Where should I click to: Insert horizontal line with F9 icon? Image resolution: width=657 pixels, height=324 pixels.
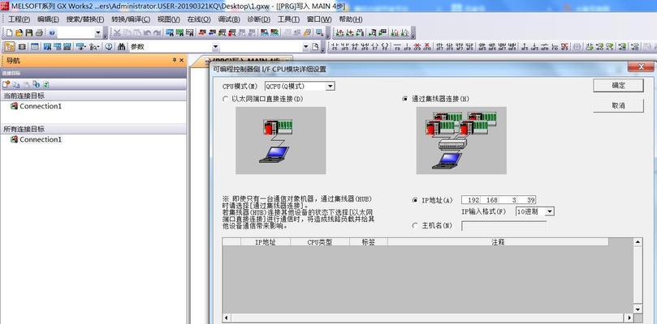point(396,46)
